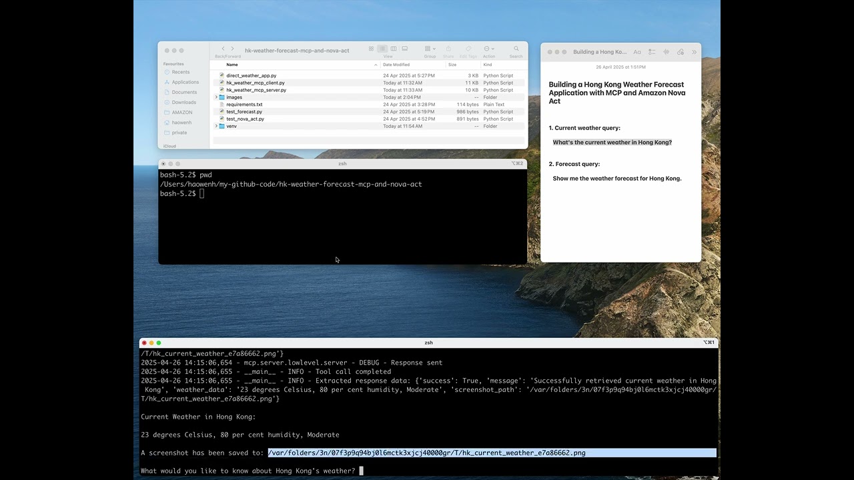Select test_forecast.py file
This screenshot has height=480, width=854.
point(244,112)
